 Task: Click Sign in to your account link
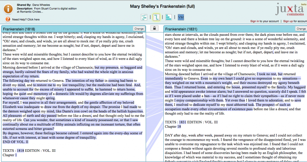264,21
